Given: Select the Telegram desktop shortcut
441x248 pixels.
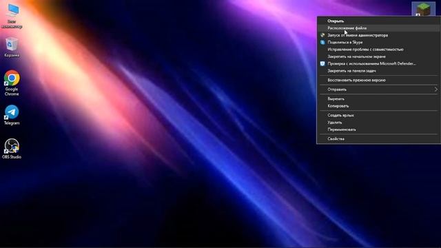Looking at the screenshot, I should pyautogui.click(x=12, y=115).
